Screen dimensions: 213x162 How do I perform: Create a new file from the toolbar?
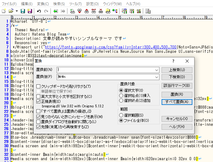[4, 11]
